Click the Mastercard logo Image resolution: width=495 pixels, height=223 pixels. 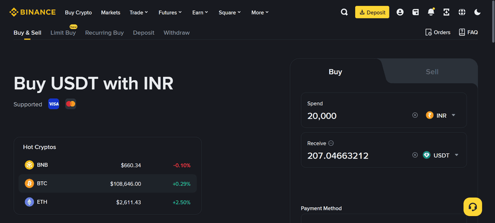70,104
